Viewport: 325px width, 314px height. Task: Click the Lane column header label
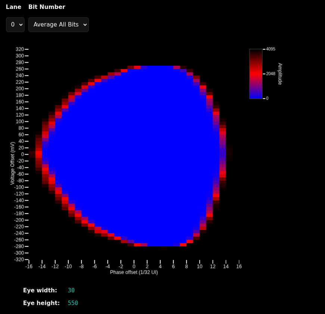(13, 7)
